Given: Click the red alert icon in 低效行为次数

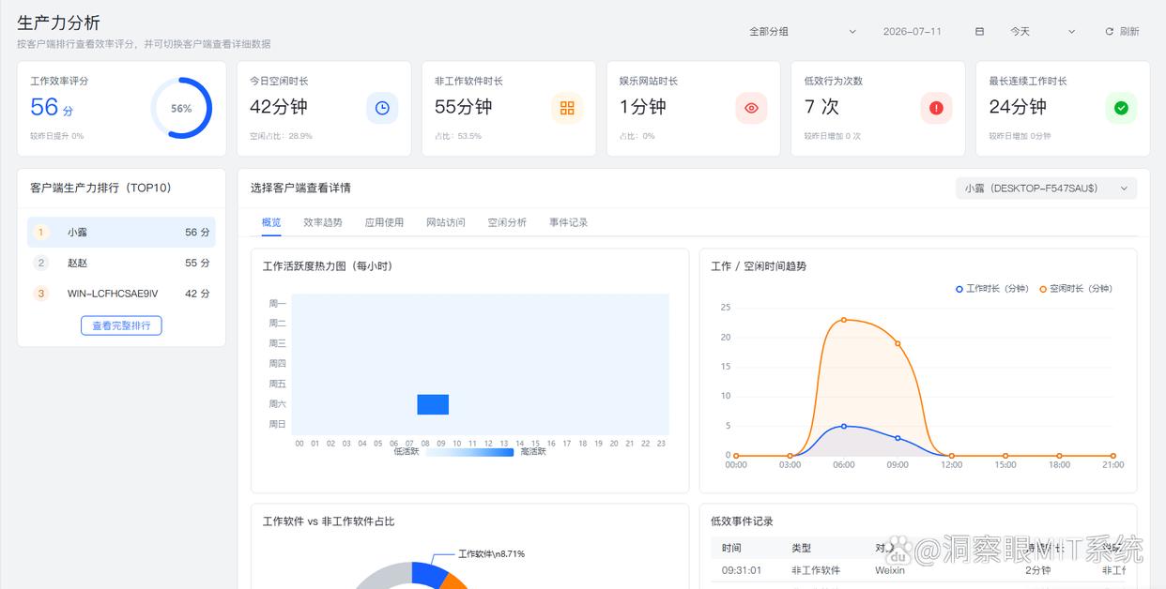Looking at the screenshot, I should (x=936, y=108).
